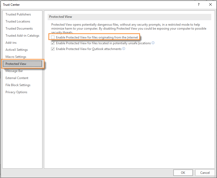217x178 pixels.
Task: Open Trust Center help question mark
Action: coord(199,4)
